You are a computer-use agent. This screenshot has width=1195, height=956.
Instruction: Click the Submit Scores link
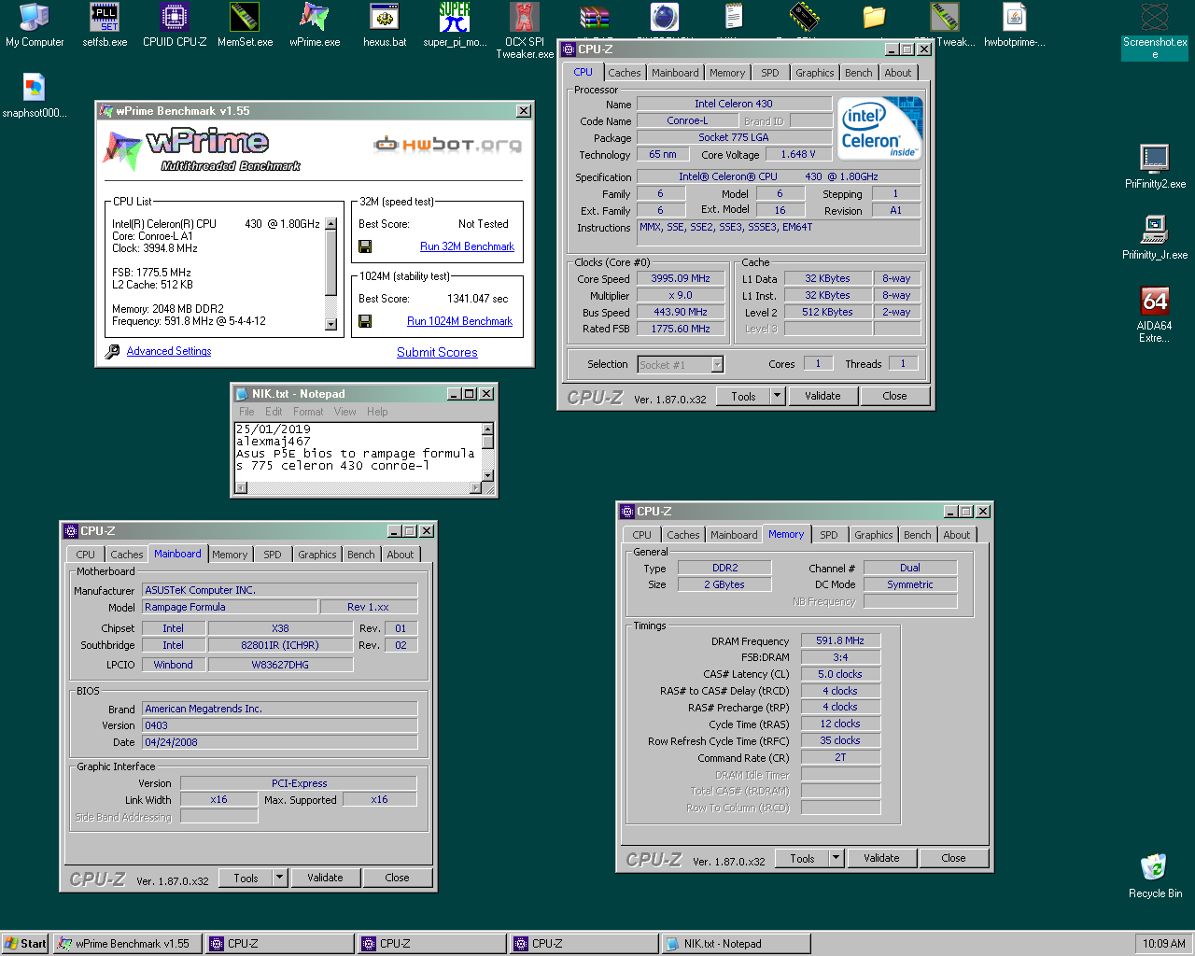[437, 352]
